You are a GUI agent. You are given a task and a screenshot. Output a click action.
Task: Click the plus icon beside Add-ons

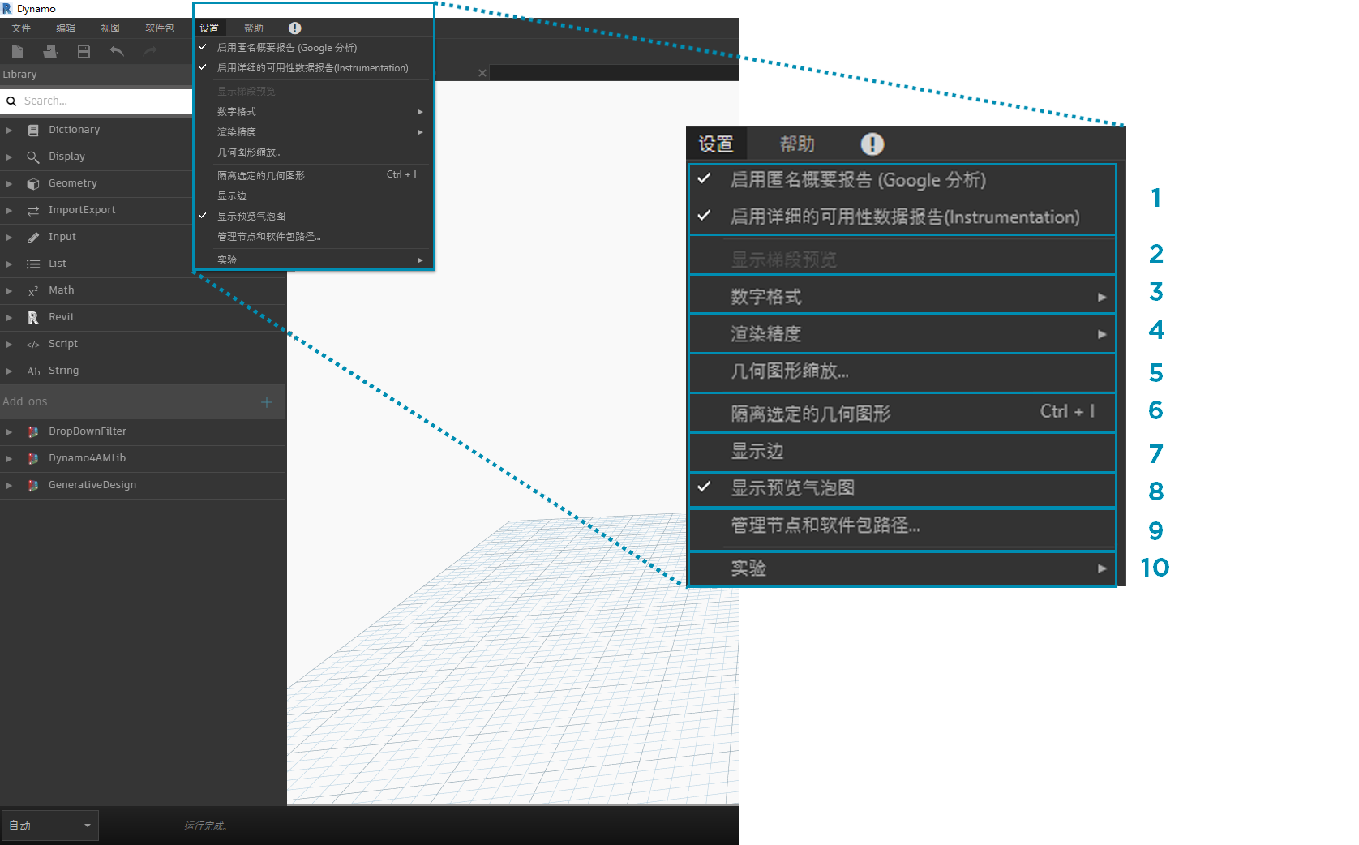tap(267, 401)
